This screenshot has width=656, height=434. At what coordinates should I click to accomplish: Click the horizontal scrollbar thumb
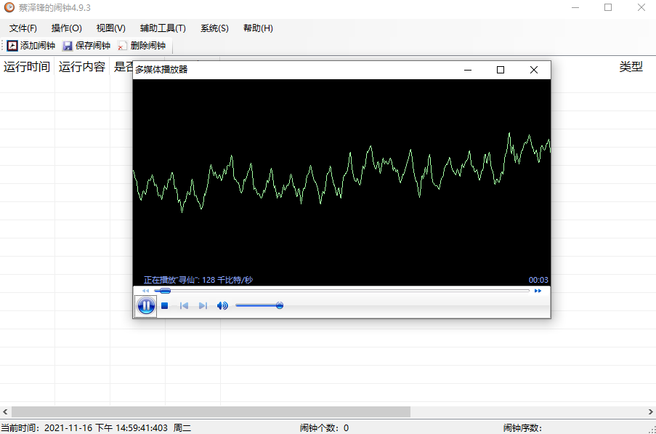(211, 411)
